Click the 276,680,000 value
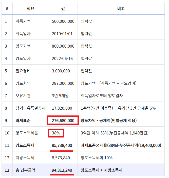 pos(63,121)
